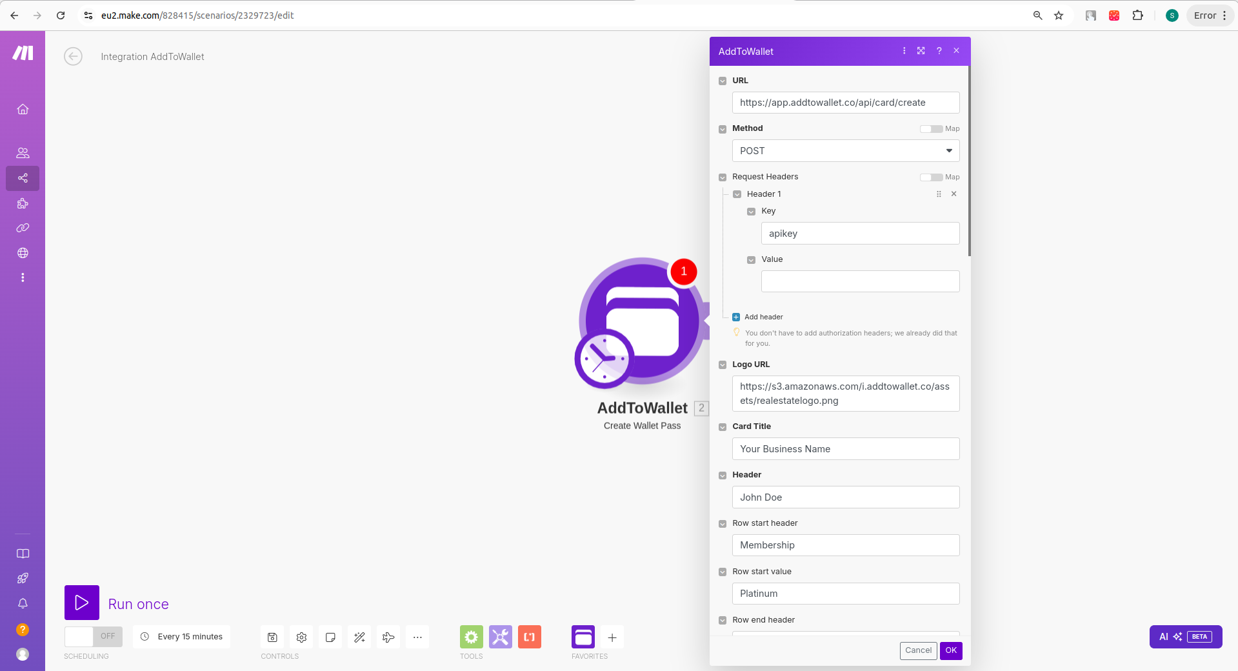Click the Make logo in sidebar
The width and height of the screenshot is (1238, 671).
23,53
